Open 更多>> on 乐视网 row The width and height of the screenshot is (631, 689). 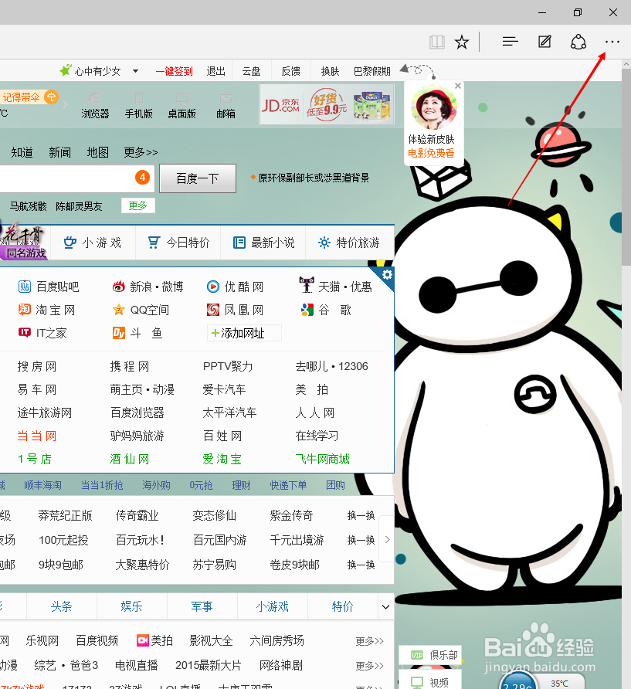pos(369,641)
